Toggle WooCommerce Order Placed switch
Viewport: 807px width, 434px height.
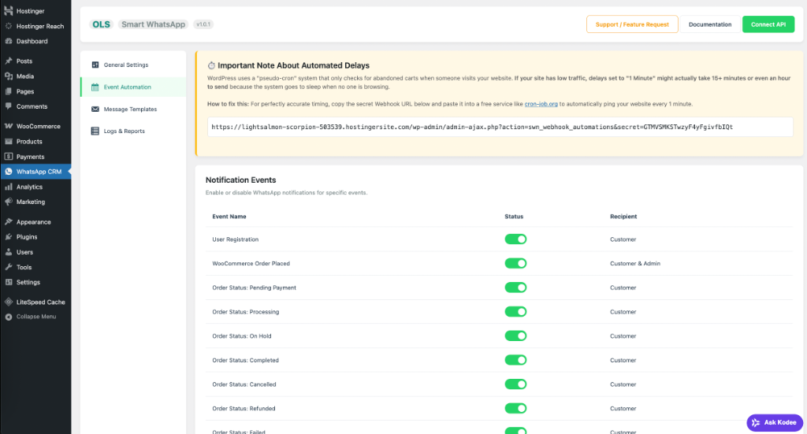pyautogui.click(x=515, y=263)
